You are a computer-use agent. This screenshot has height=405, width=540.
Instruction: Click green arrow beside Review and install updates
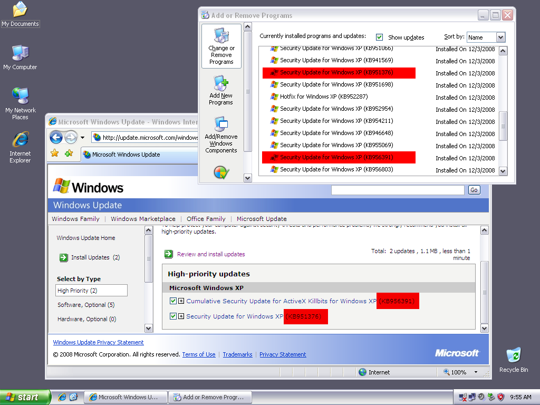click(168, 254)
